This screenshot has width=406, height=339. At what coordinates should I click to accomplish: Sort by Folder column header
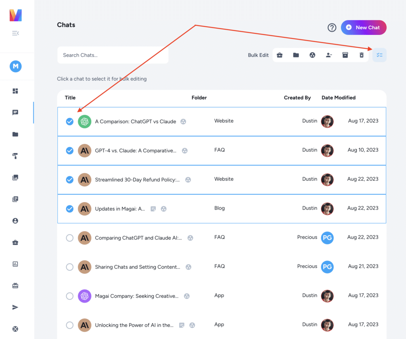[x=199, y=98]
